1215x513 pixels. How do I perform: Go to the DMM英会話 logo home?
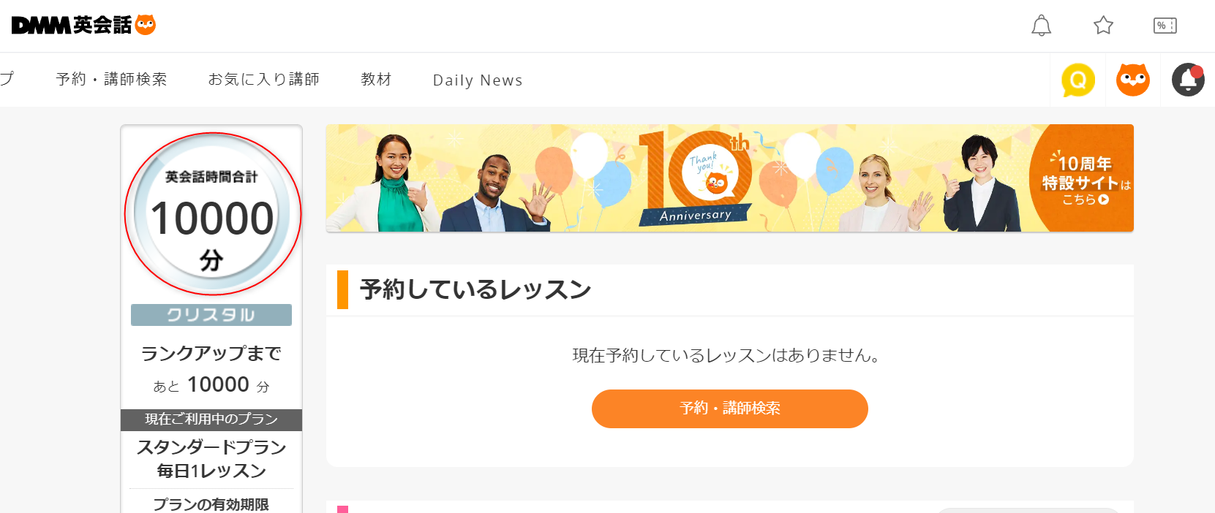point(72,25)
